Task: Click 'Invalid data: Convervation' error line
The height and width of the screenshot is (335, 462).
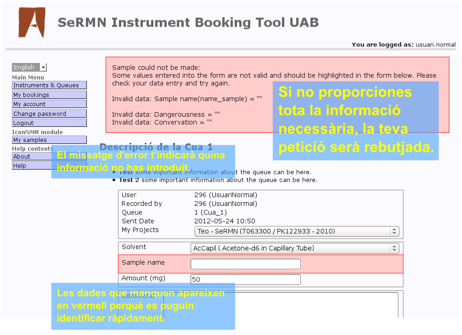Action: pyautogui.click(x=162, y=122)
